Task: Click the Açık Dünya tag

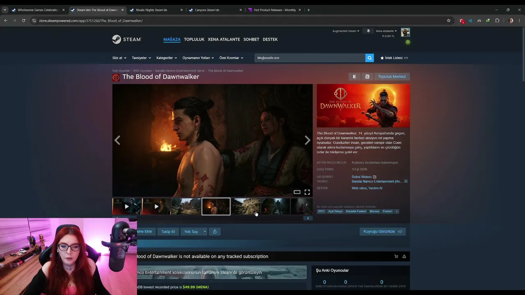Action: coord(335,211)
